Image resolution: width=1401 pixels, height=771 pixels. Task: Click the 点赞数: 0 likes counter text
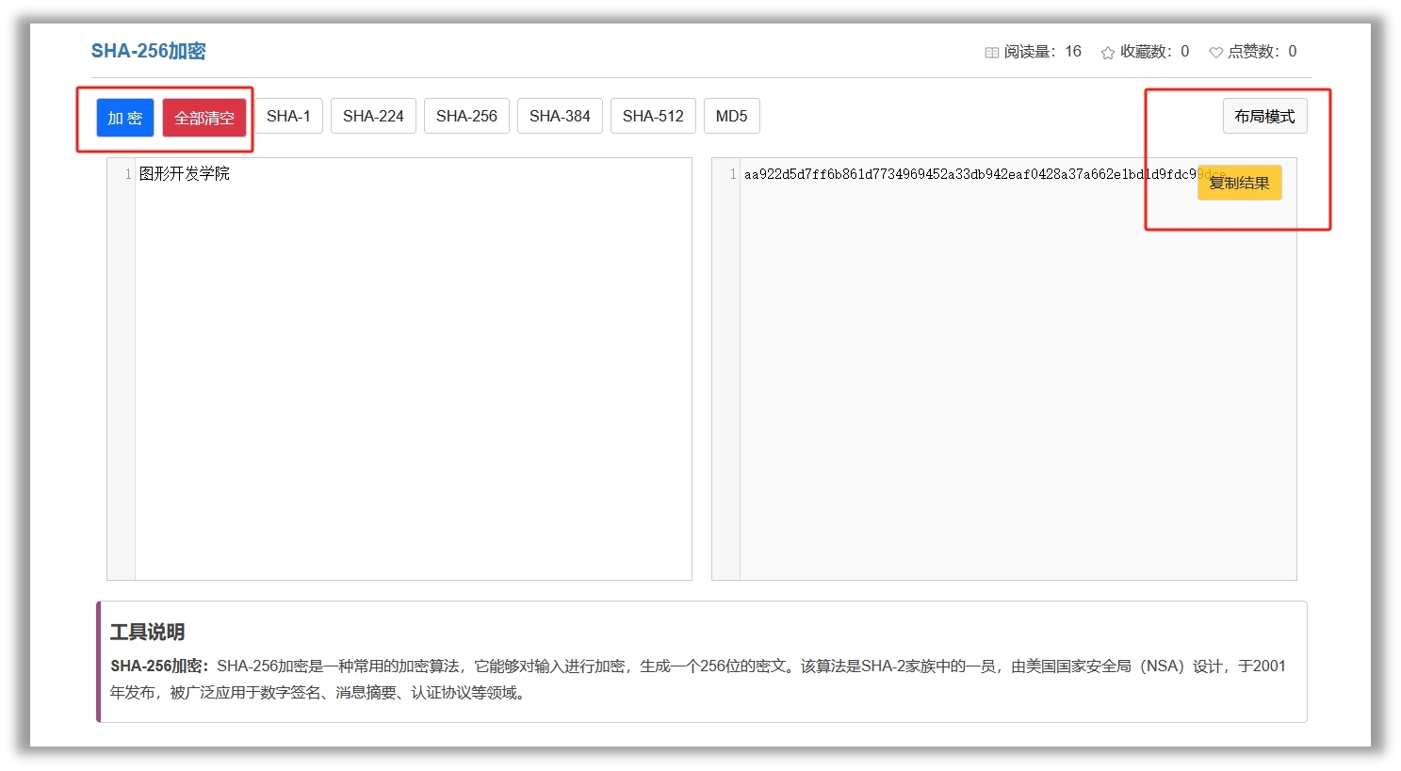(x=1262, y=52)
